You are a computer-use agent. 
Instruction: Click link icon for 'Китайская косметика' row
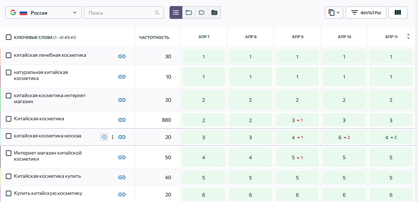point(122,120)
